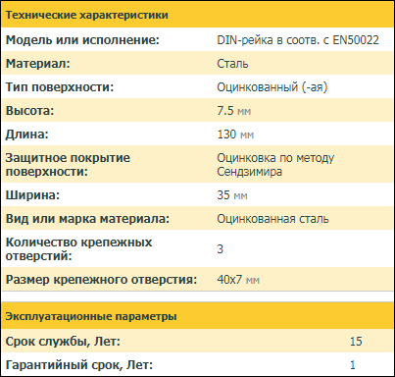
Task: Select the Защитное покрытие поверхности label
Action: [x=68, y=165]
